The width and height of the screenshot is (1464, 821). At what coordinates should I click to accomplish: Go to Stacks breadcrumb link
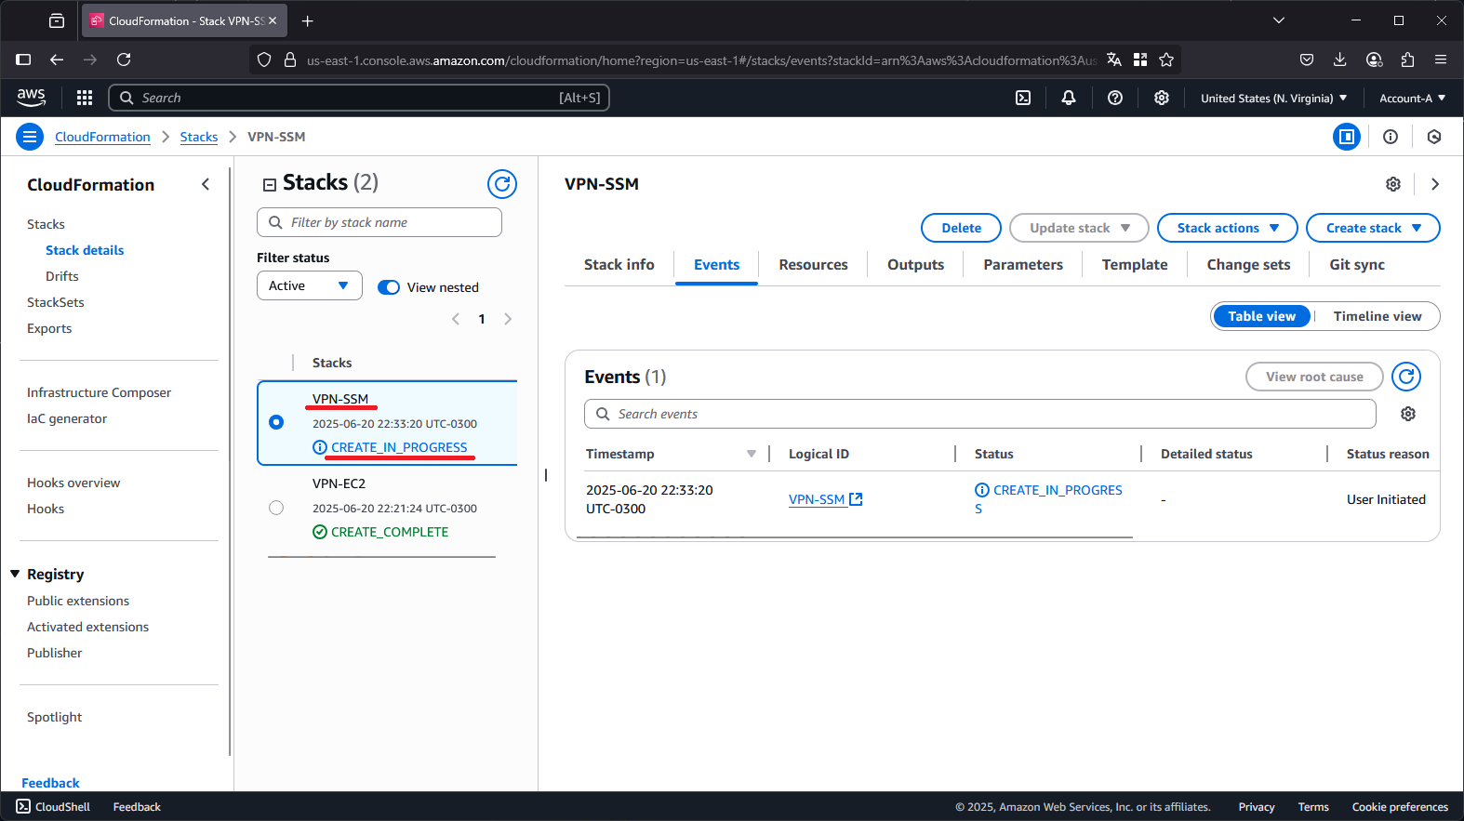(x=199, y=137)
